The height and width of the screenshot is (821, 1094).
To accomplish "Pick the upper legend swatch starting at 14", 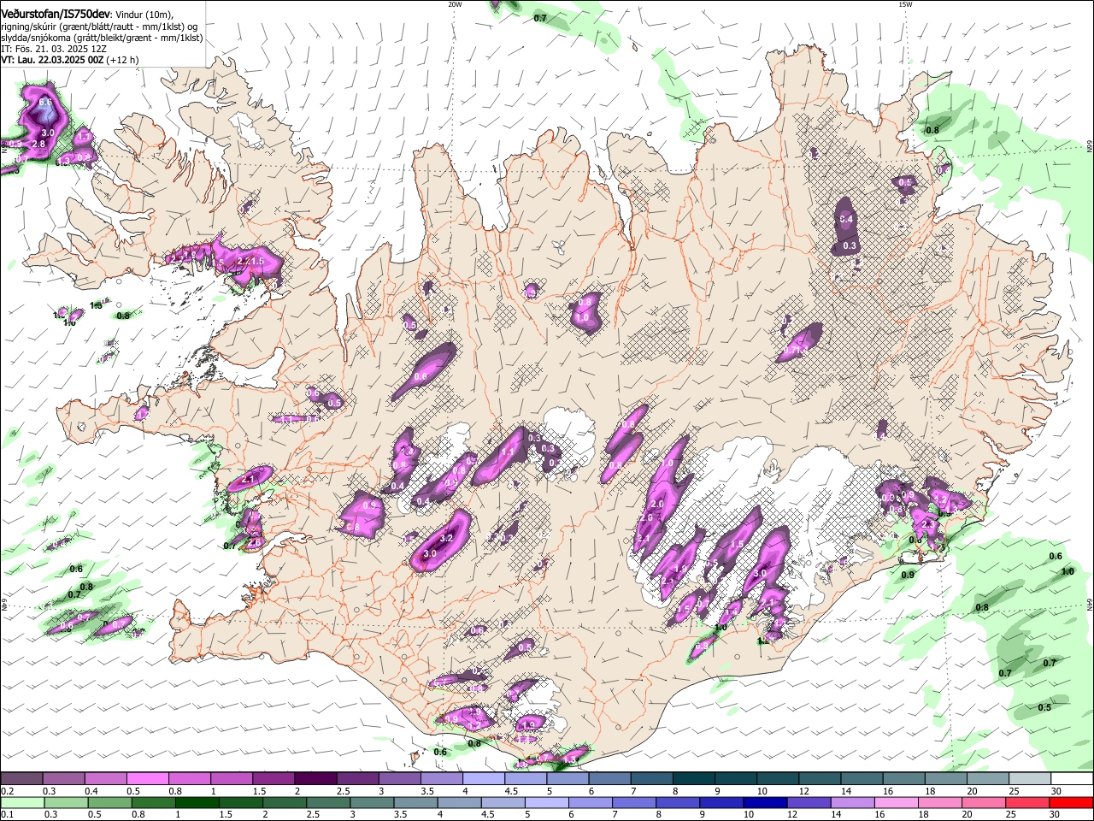I will click(862, 779).
